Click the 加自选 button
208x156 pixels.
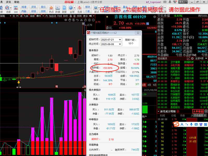(53, 16)
